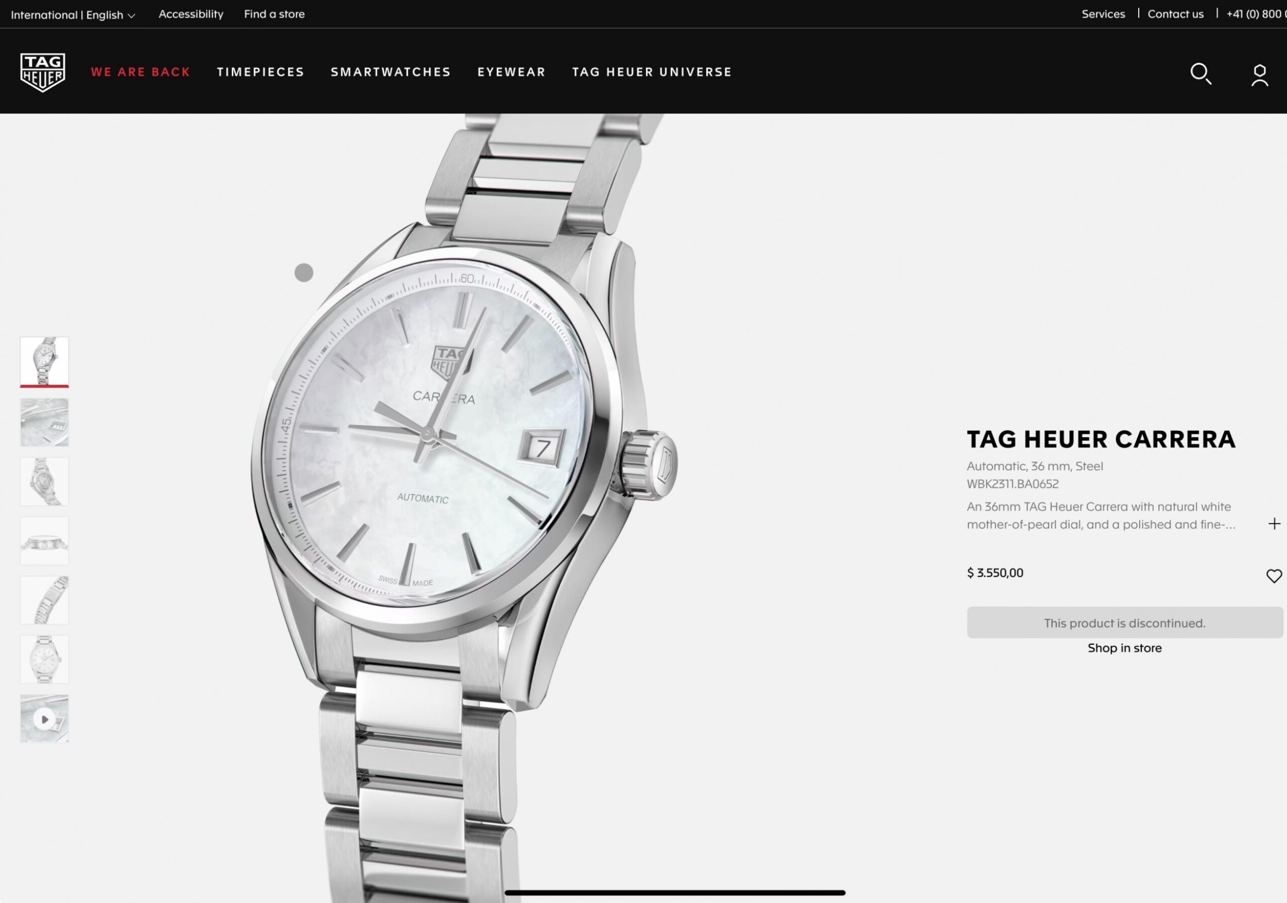Open the Find a store link
Image resolution: width=1287 pixels, height=903 pixels.
274,14
